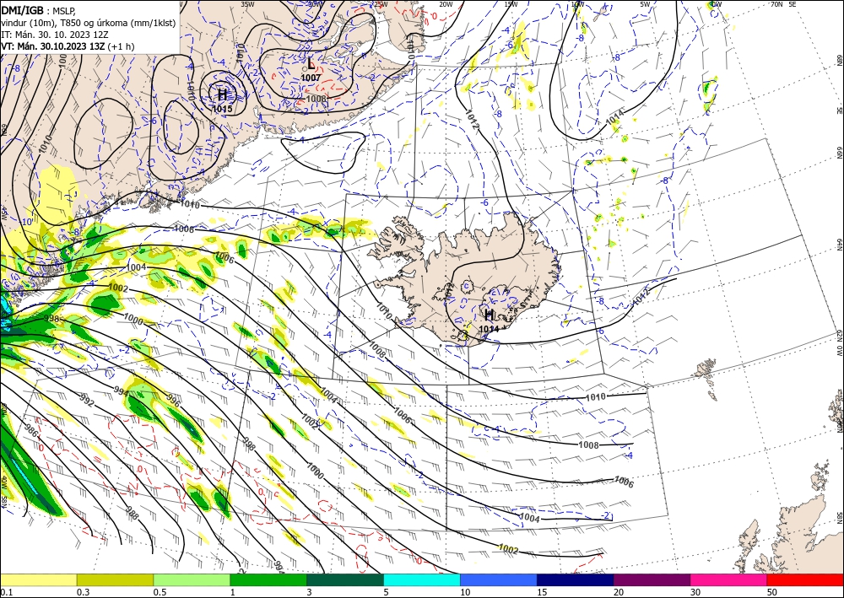Click the olive 0.3–0.5 legend swatch
Viewport: 844px width, 598px height.
point(115,579)
